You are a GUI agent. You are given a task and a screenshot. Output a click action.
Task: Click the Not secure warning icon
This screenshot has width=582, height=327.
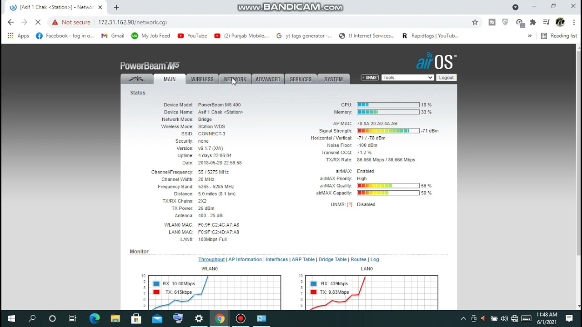click(55, 22)
